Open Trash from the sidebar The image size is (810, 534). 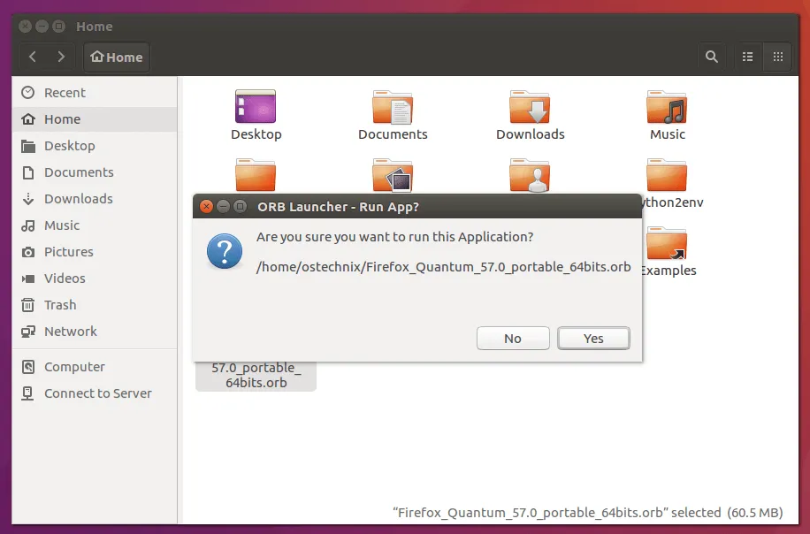[x=60, y=305]
